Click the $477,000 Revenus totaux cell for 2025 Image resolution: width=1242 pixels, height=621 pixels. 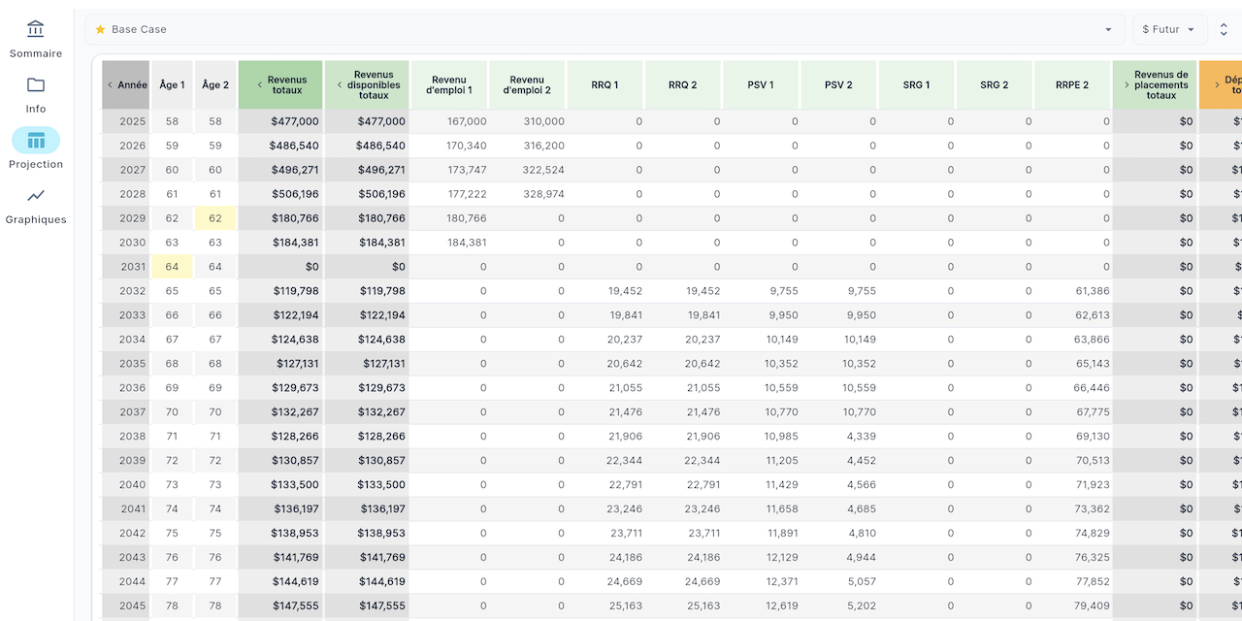coord(280,121)
